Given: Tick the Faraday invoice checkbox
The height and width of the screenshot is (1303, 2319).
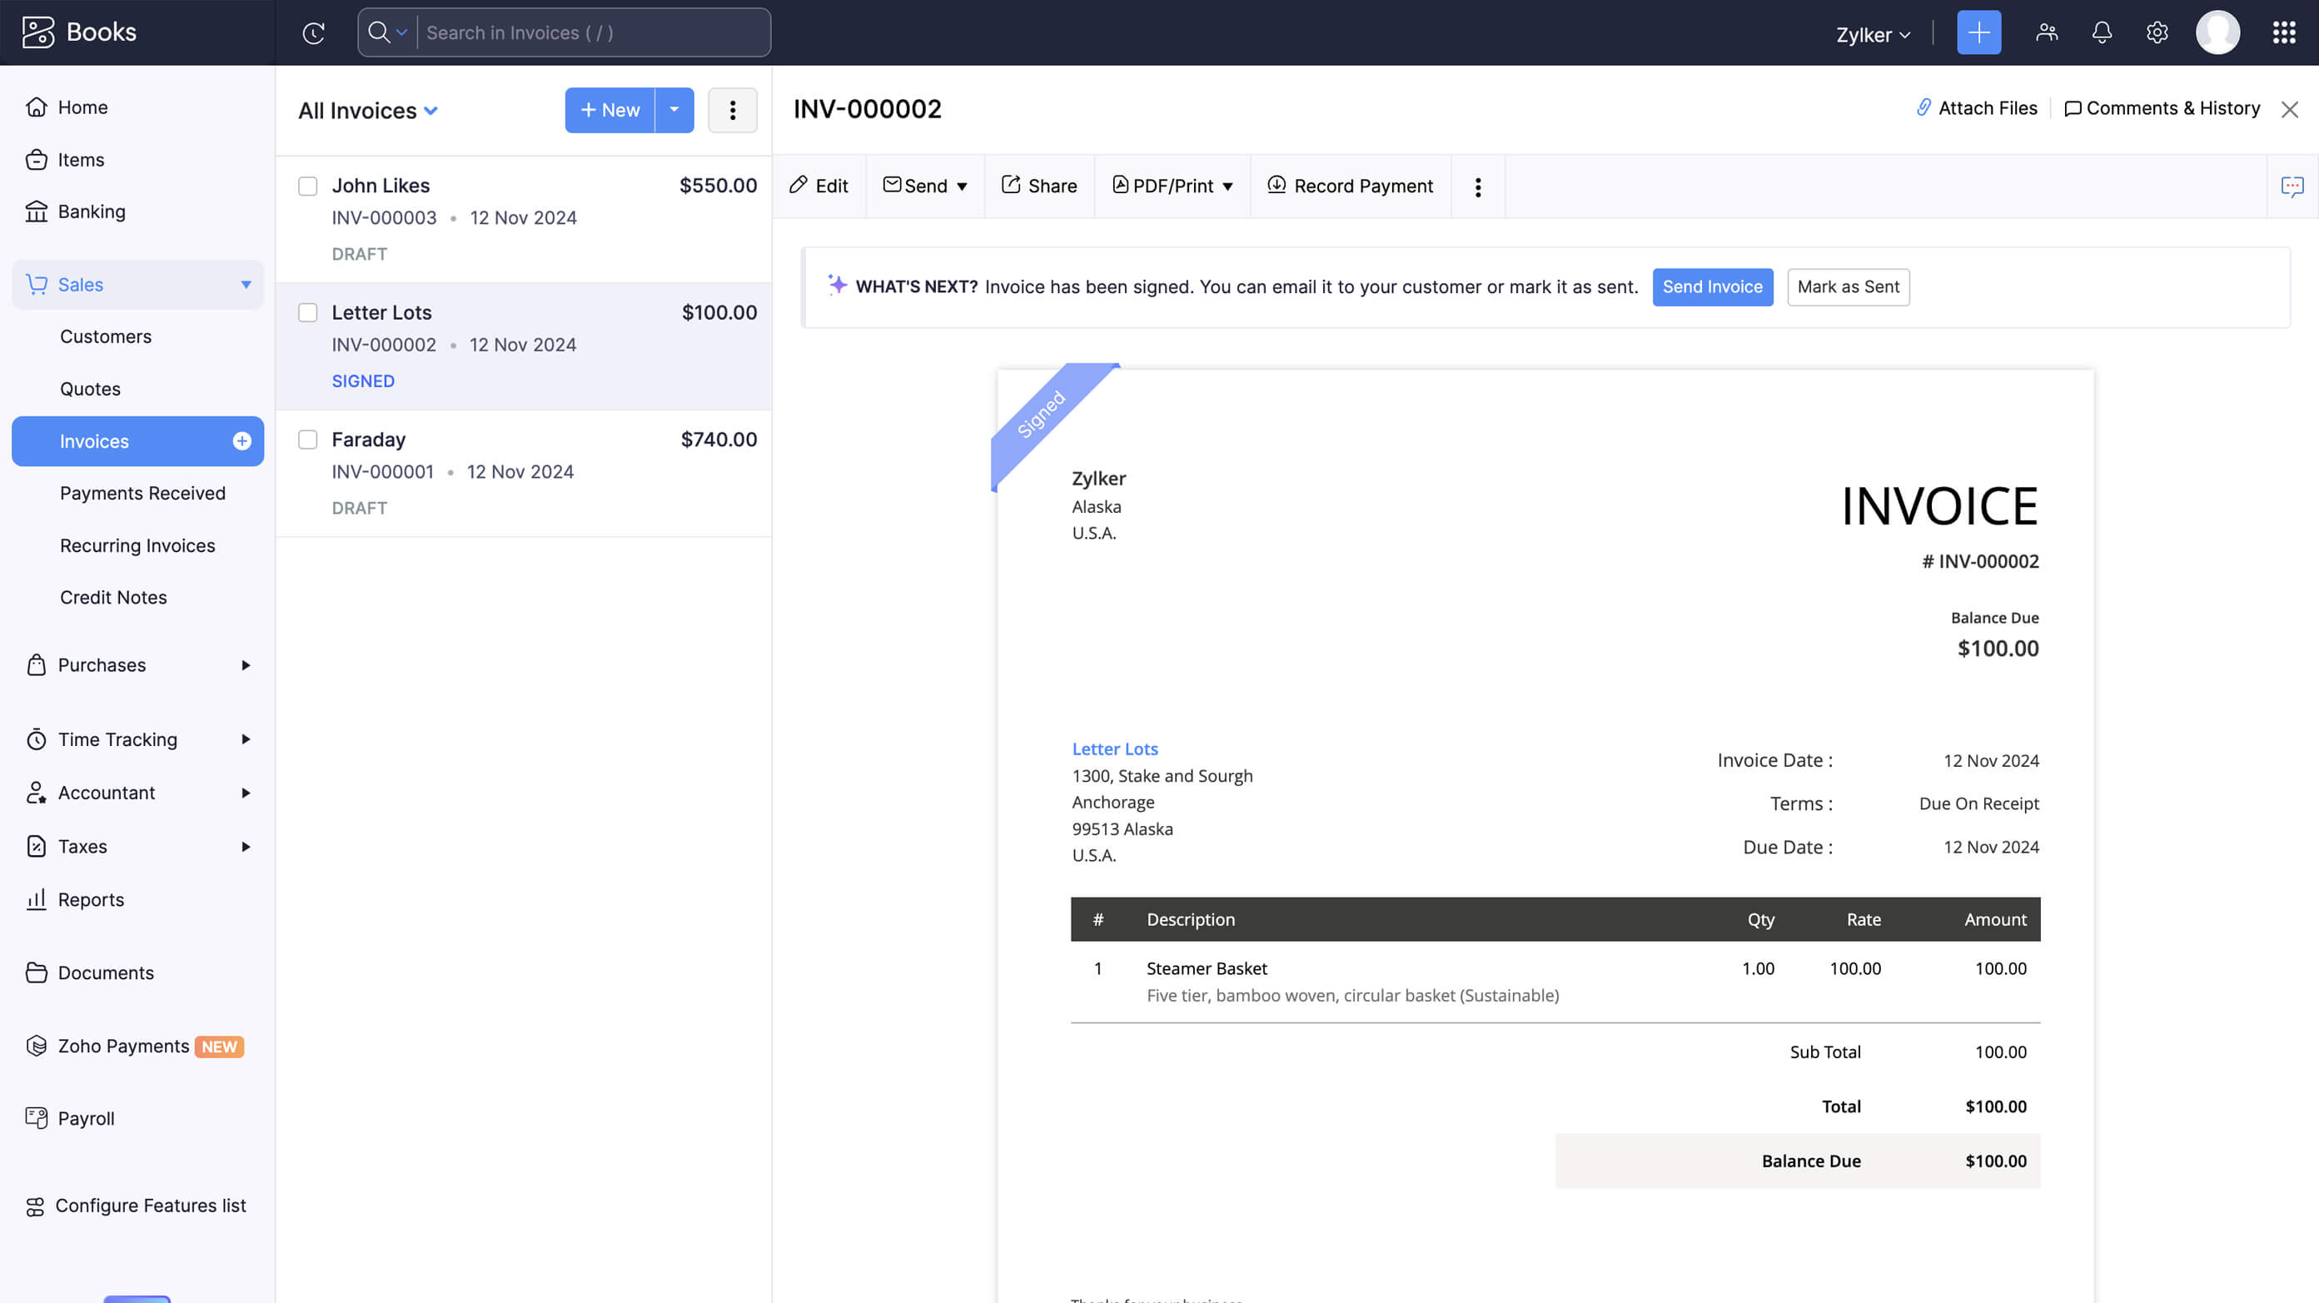Looking at the screenshot, I should pos(308,440).
